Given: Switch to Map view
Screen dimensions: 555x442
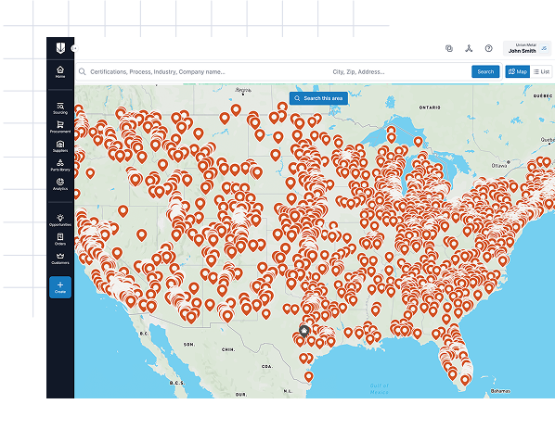Looking at the screenshot, I should (518, 71).
